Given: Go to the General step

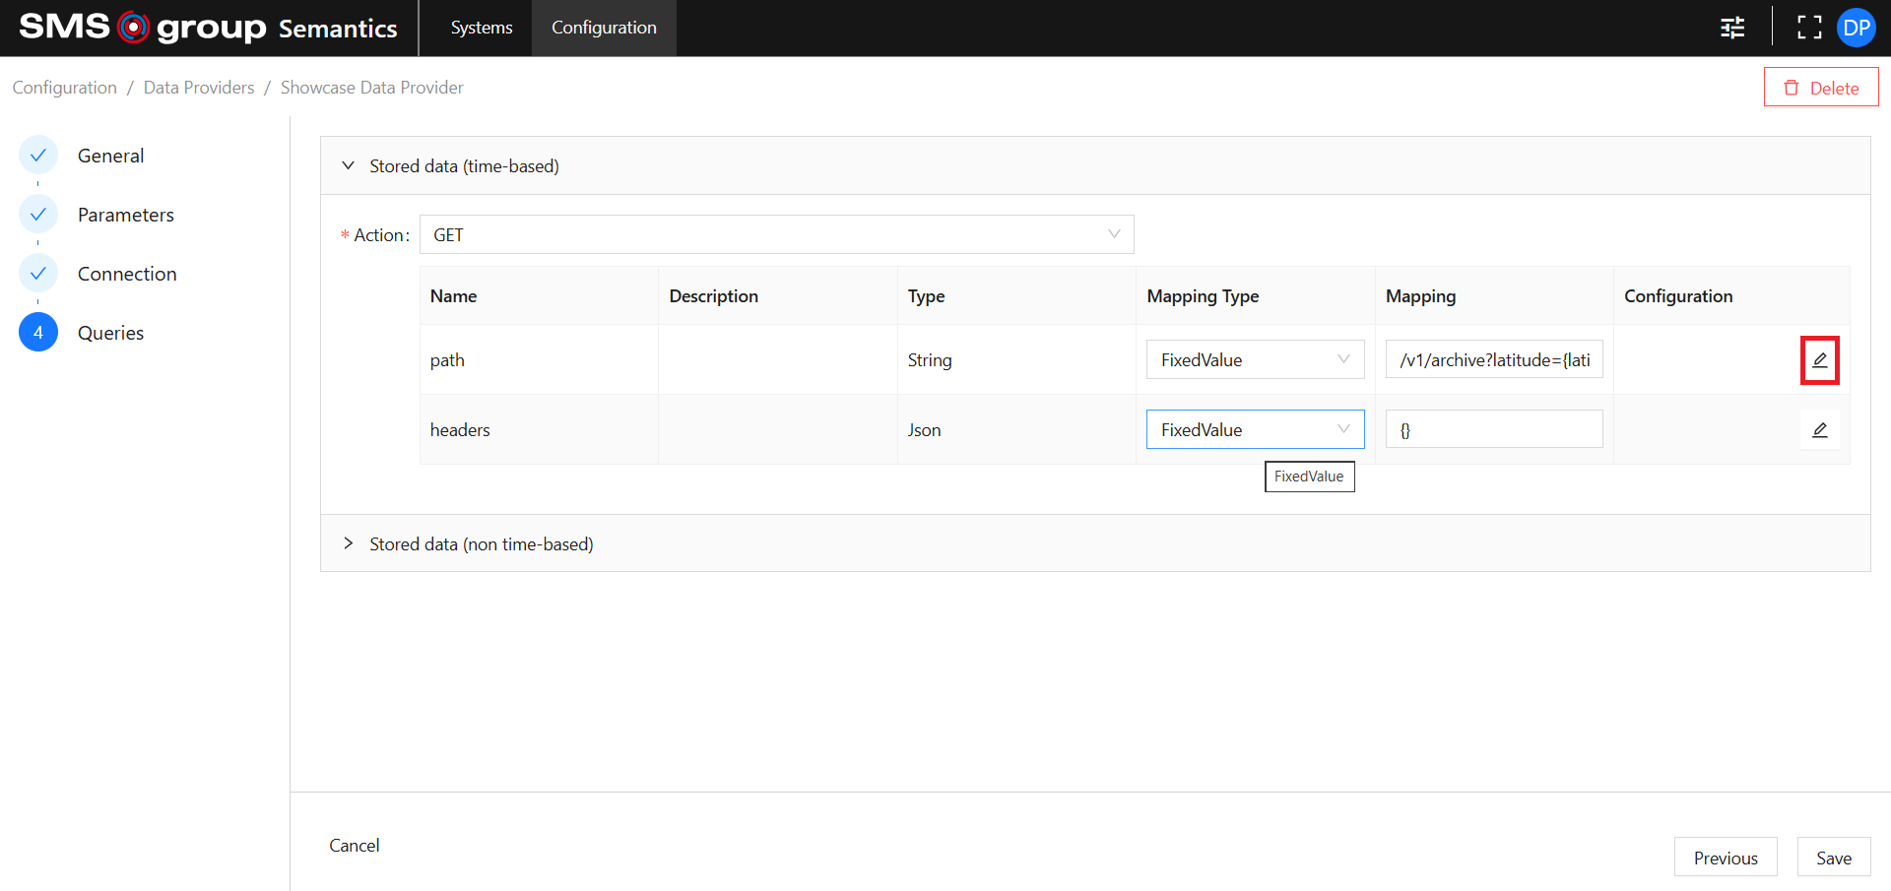Looking at the screenshot, I should [x=110, y=156].
